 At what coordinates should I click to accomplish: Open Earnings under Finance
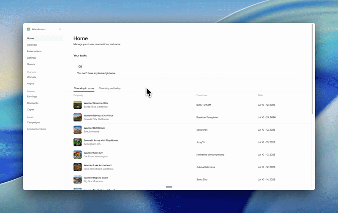pos(32,97)
